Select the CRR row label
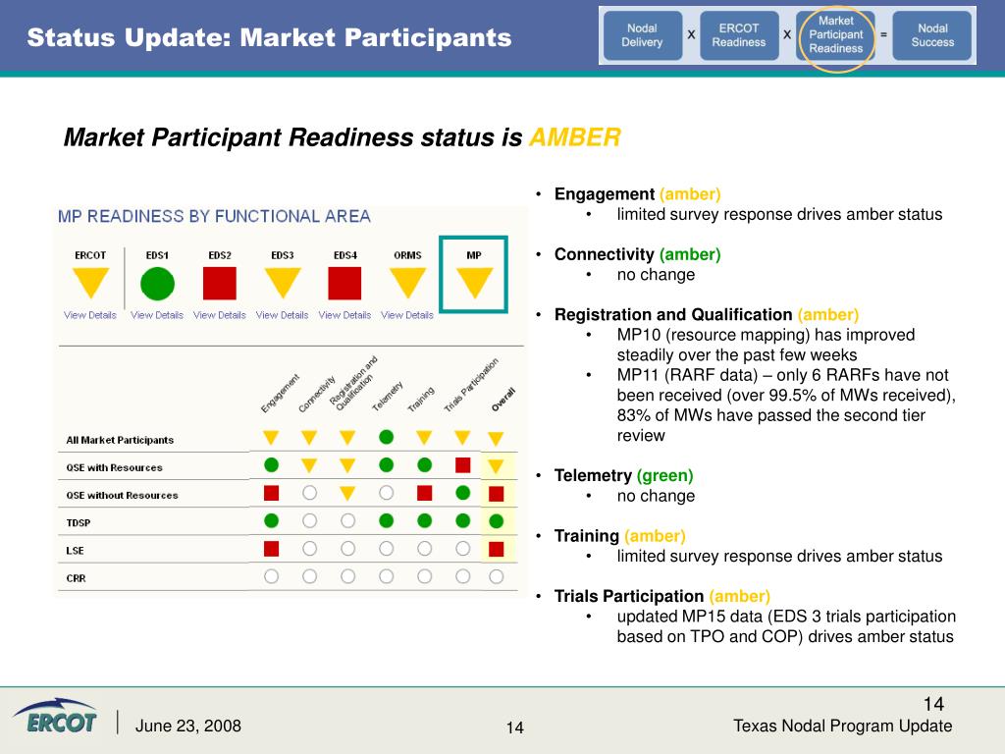This screenshot has width=1005, height=754. pos(76,577)
